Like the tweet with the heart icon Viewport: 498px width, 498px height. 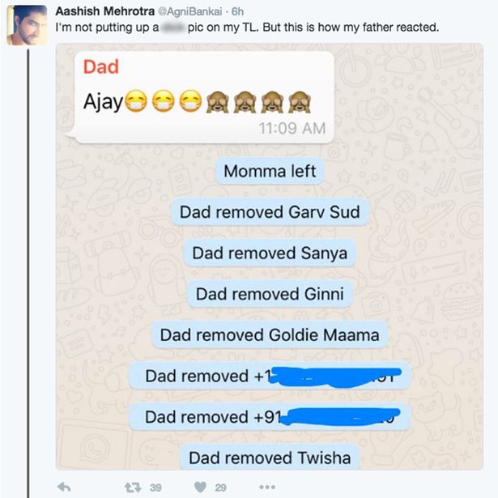[199, 487]
